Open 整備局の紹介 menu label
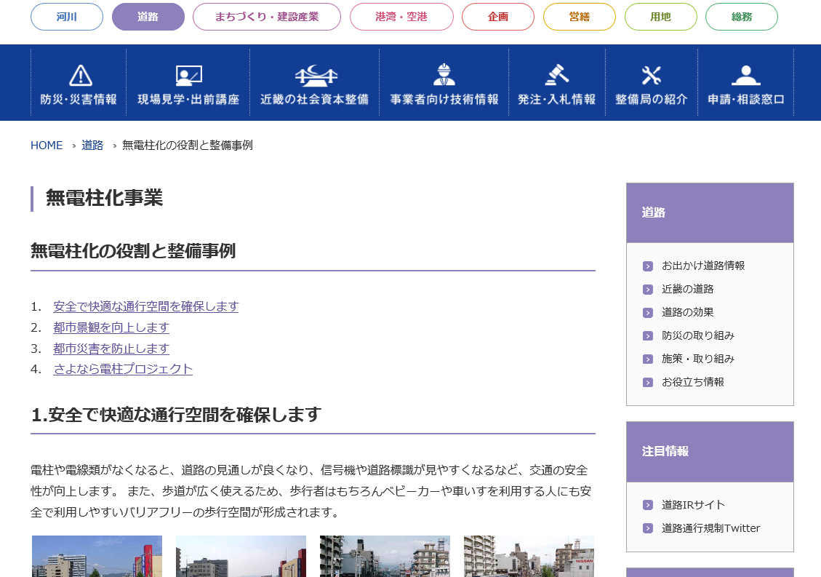The height and width of the screenshot is (577, 821). coord(652,100)
